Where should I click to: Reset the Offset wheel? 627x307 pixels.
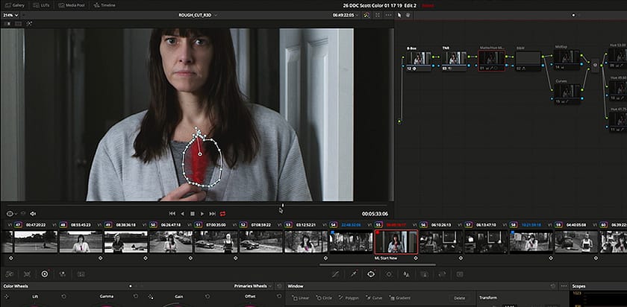tap(278, 297)
